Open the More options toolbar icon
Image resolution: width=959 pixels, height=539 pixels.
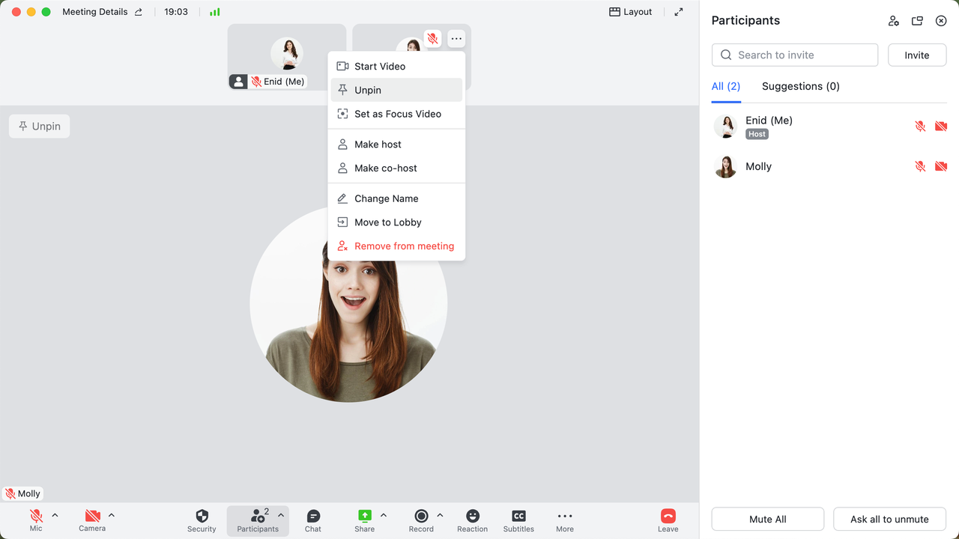coord(565,520)
